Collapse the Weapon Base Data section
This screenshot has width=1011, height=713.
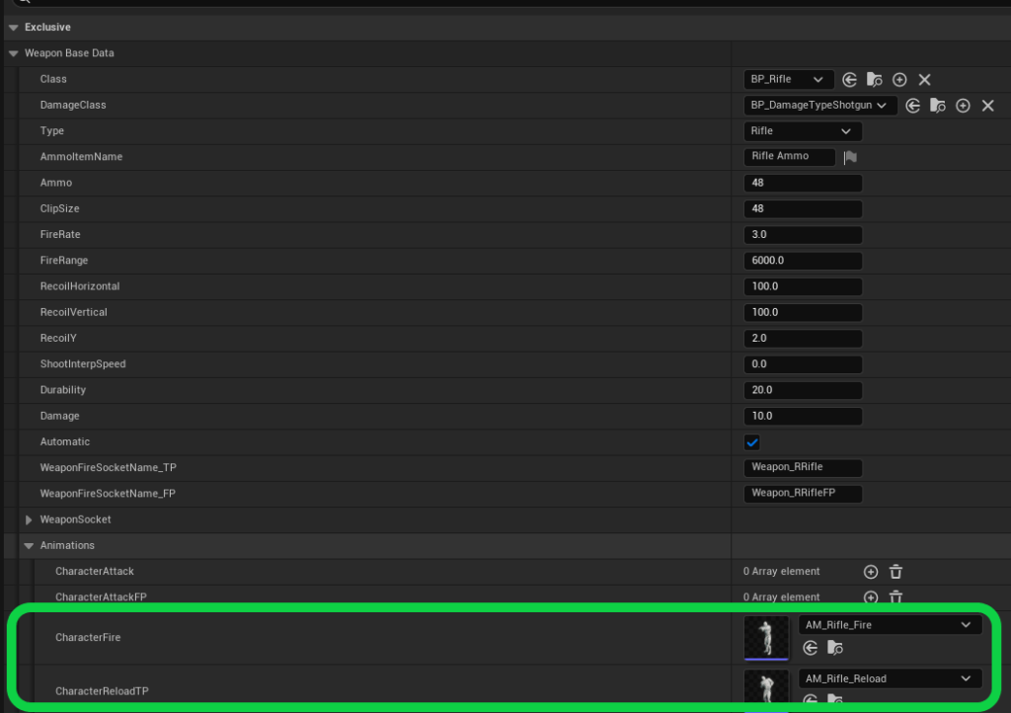pos(14,53)
